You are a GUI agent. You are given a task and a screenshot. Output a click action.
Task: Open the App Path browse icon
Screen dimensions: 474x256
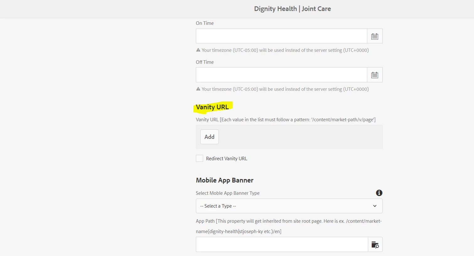point(375,245)
